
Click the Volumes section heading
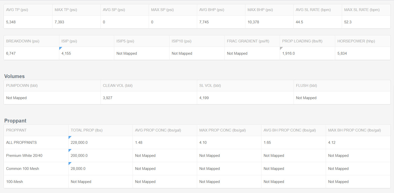(15, 76)
